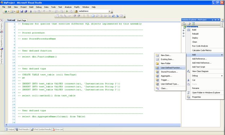This screenshot has width=225, height=135.
Task: Switch to the Start Page tab
Action: pos(22,21)
